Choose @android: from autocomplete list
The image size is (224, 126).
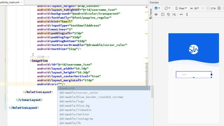(x=104, y=88)
